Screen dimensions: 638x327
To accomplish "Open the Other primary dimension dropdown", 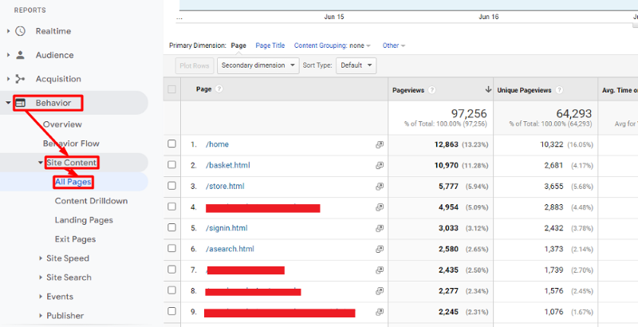I will tap(393, 45).
